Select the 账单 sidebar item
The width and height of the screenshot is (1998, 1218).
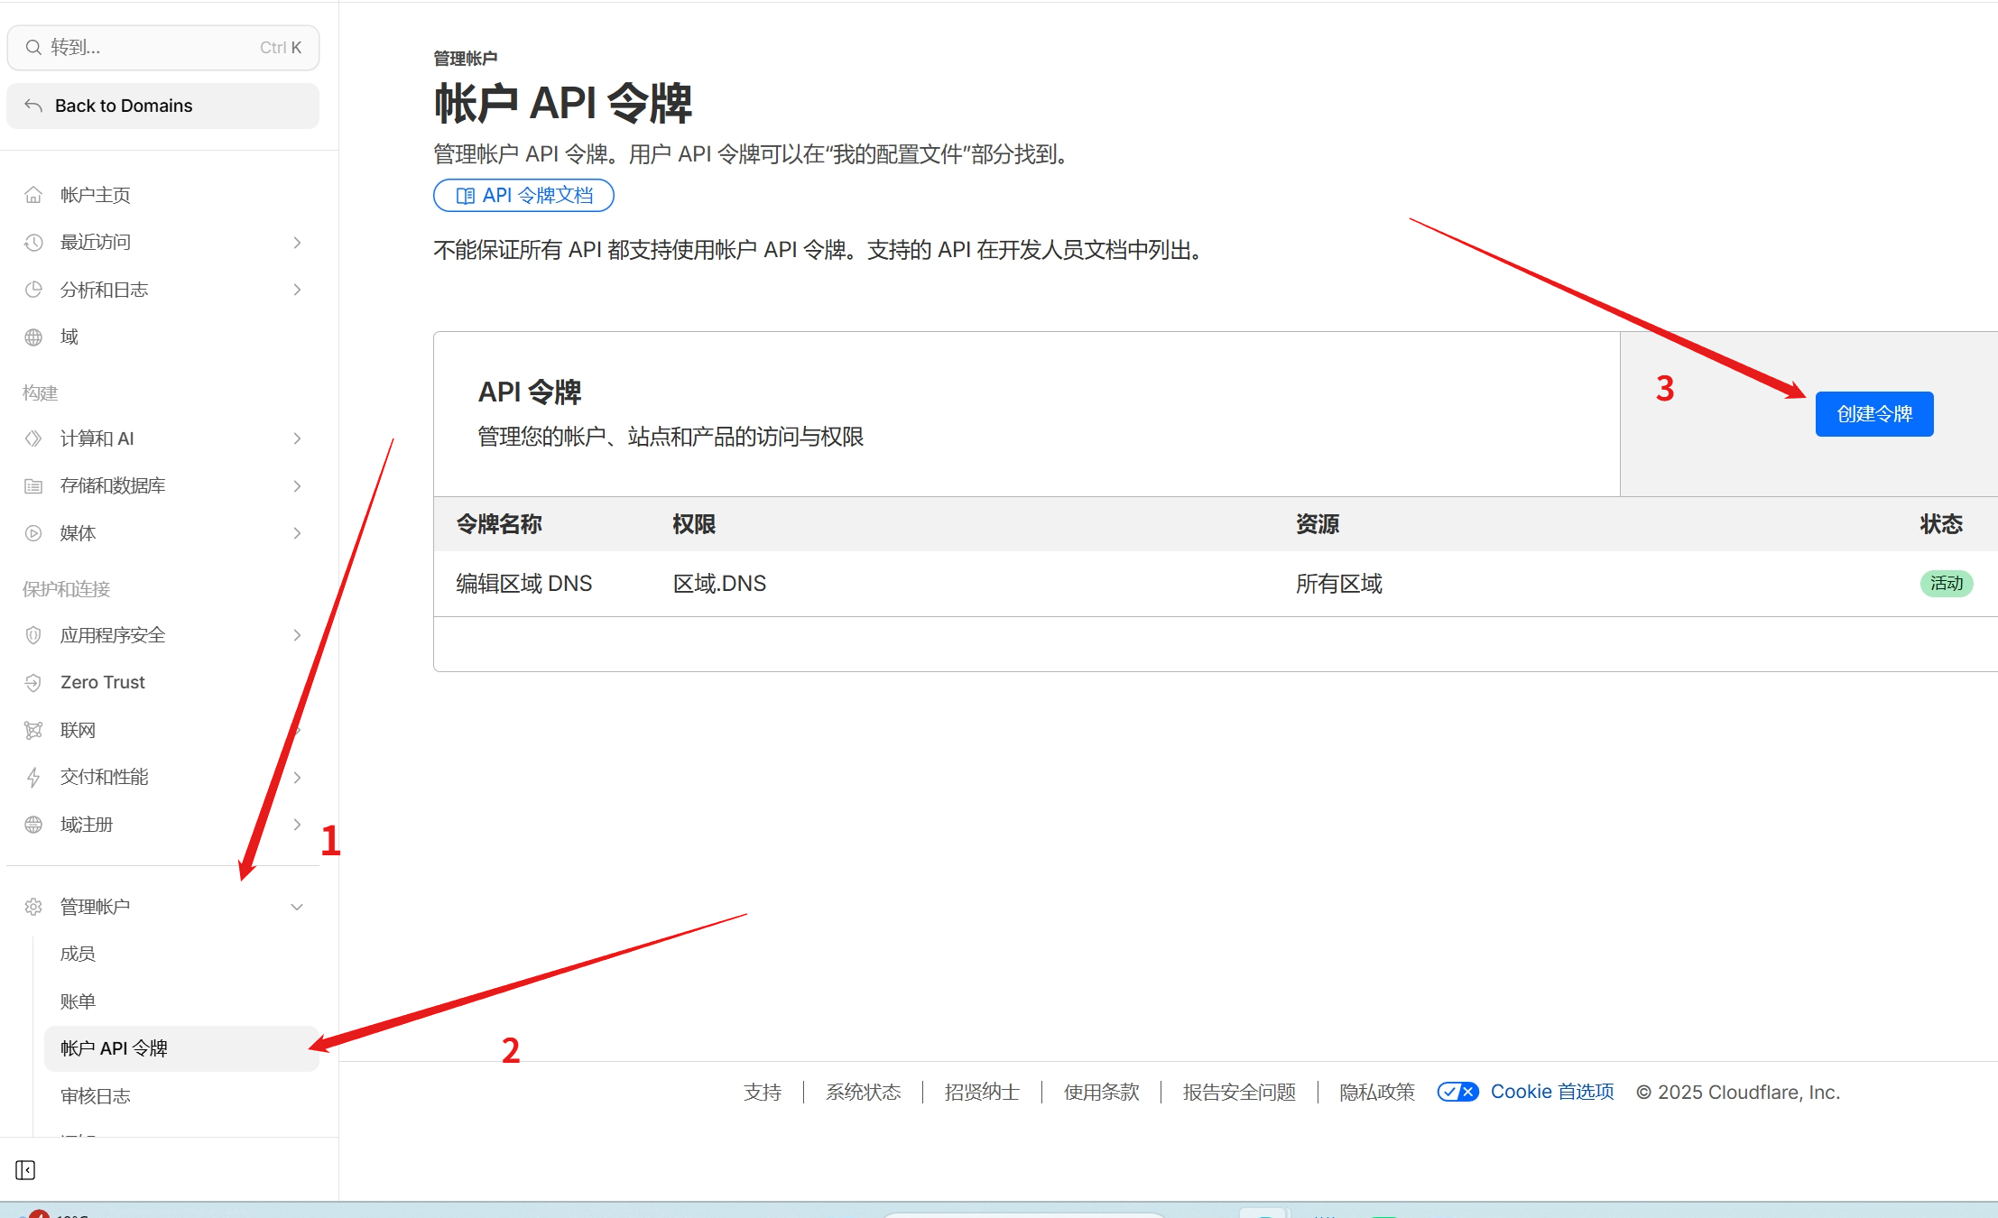point(78,1001)
